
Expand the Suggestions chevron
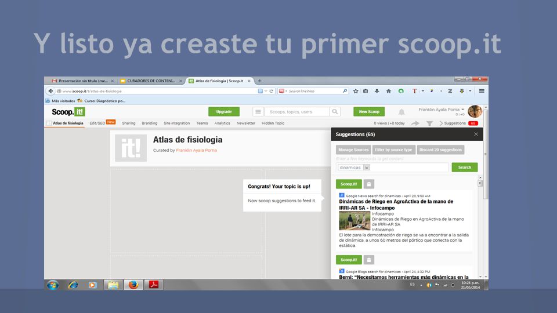pyautogui.click(x=441, y=123)
